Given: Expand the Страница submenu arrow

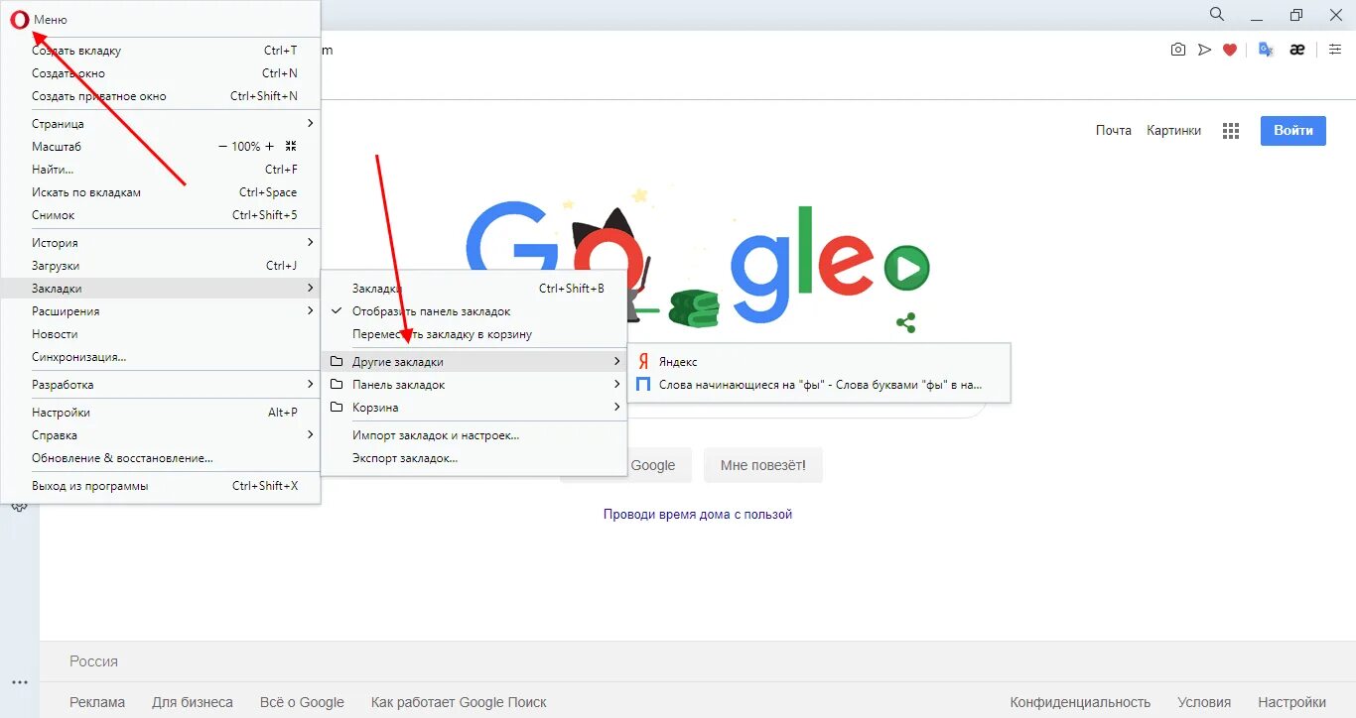Looking at the screenshot, I should point(310,124).
